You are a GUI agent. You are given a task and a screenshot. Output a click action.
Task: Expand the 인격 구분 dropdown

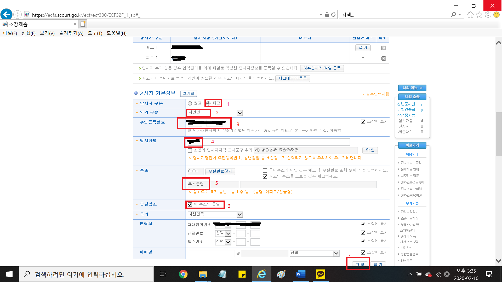[x=239, y=113]
